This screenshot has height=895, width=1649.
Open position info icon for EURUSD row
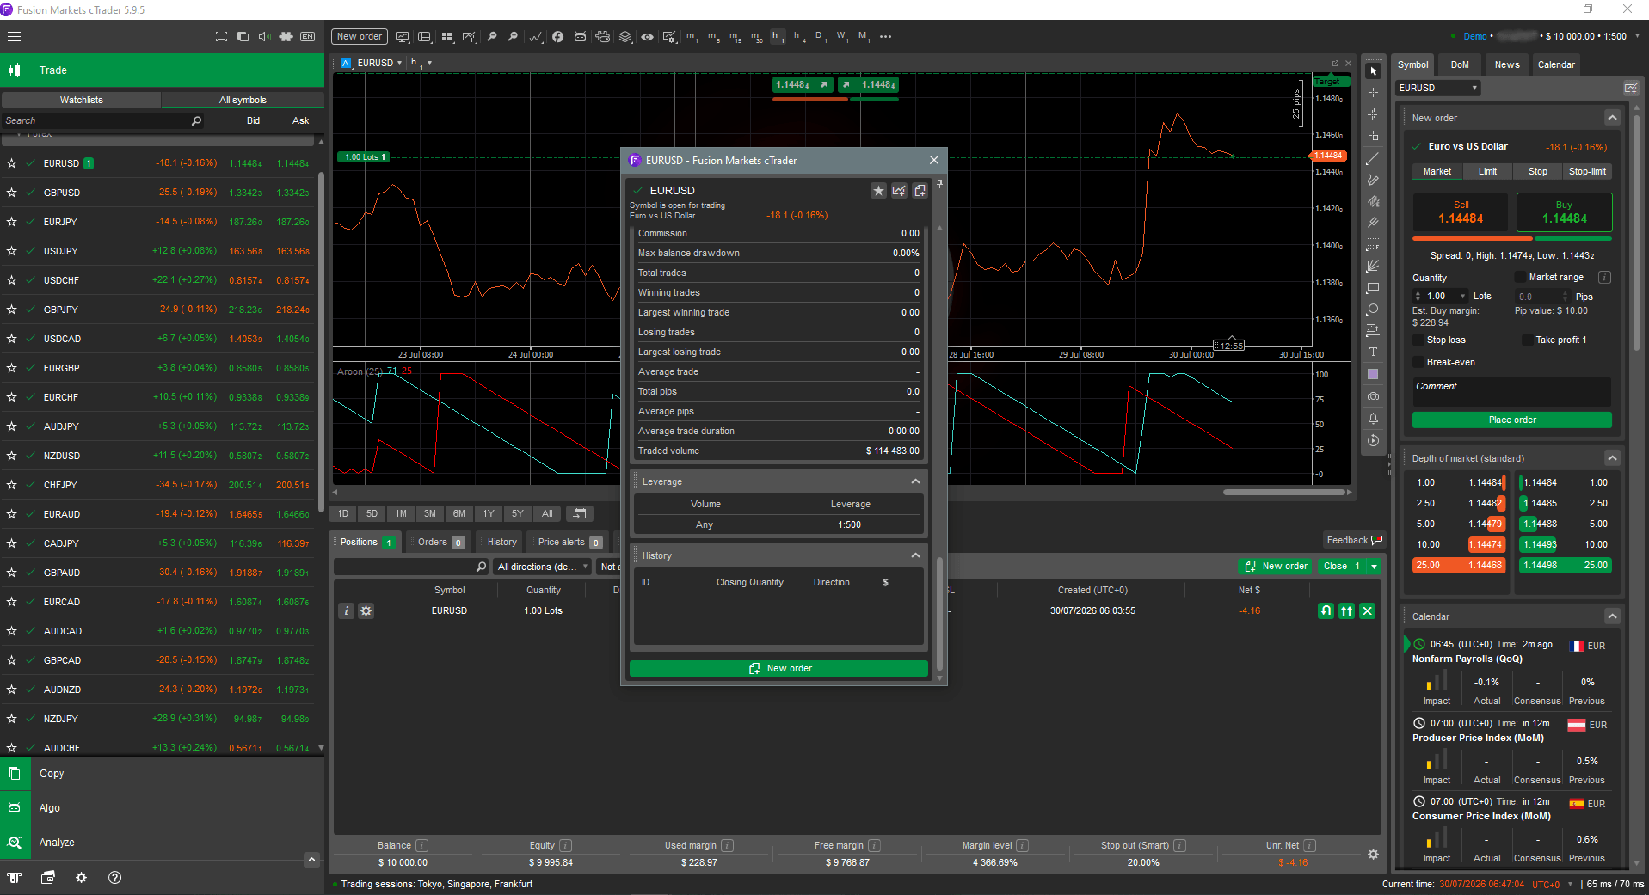[x=346, y=610]
